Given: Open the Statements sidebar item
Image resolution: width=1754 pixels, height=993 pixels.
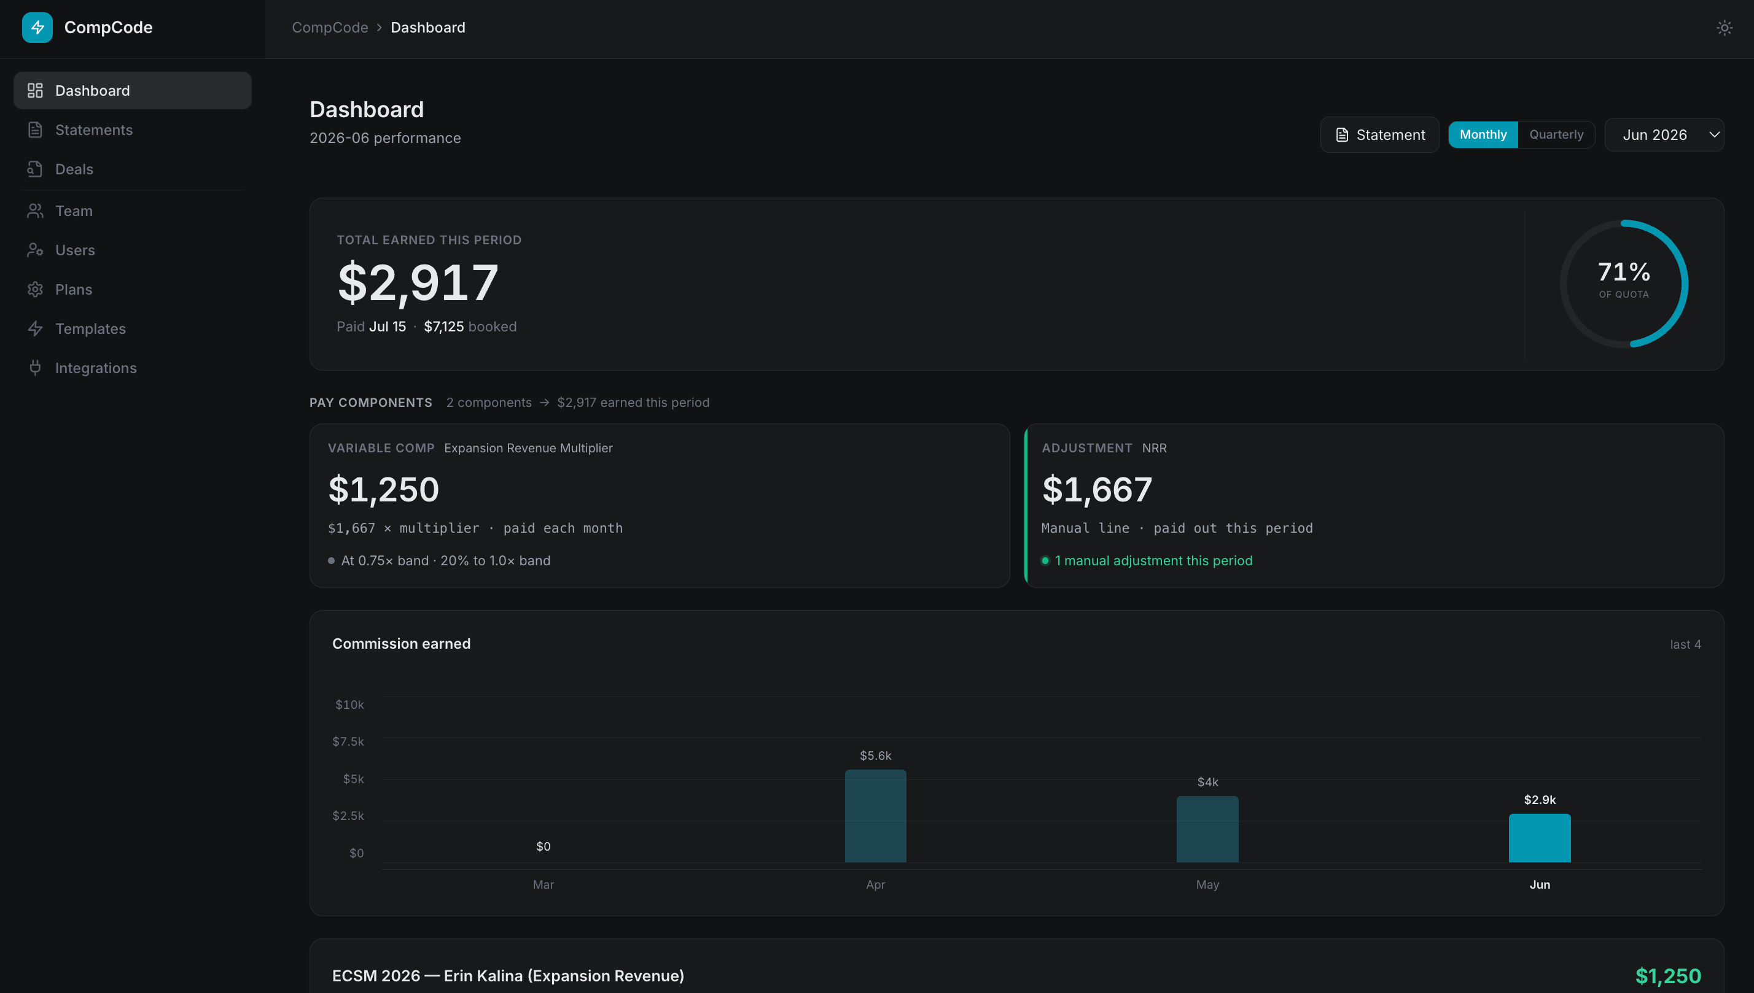Looking at the screenshot, I should [133, 129].
